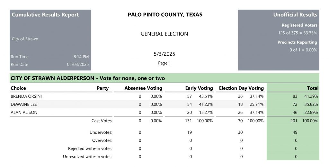Click the Undervotes total value 49

point(295,132)
